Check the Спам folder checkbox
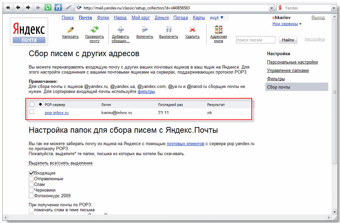The image size is (340, 223). (x=31, y=185)
